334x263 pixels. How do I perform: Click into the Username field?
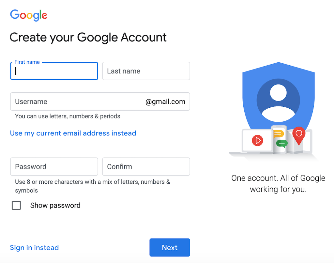pyautogui.click(x=100, y=101)
